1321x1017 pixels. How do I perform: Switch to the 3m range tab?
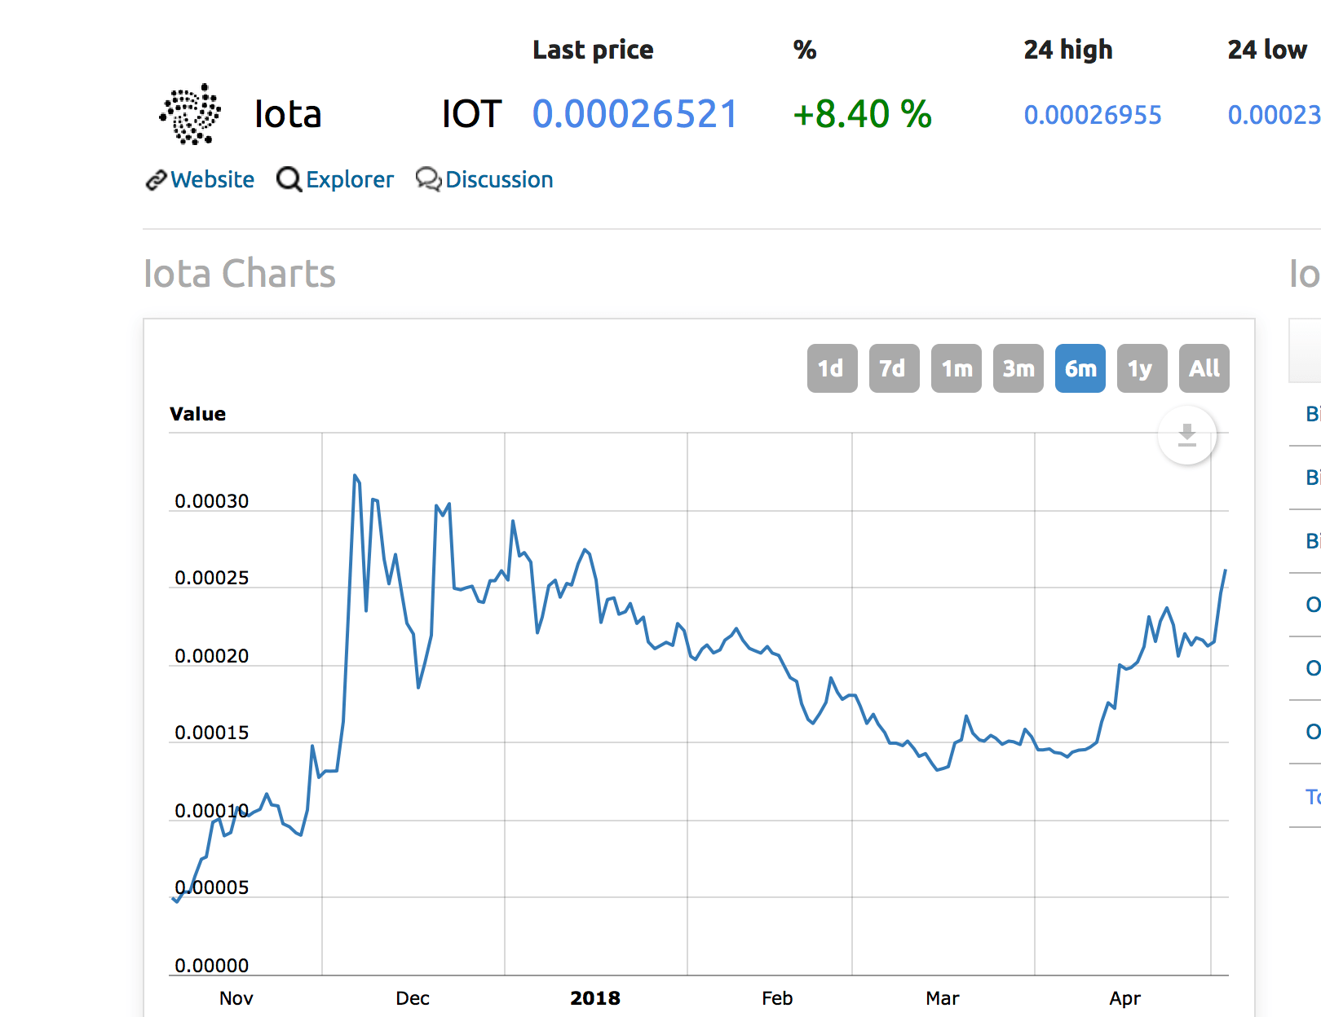[1018, 368]
